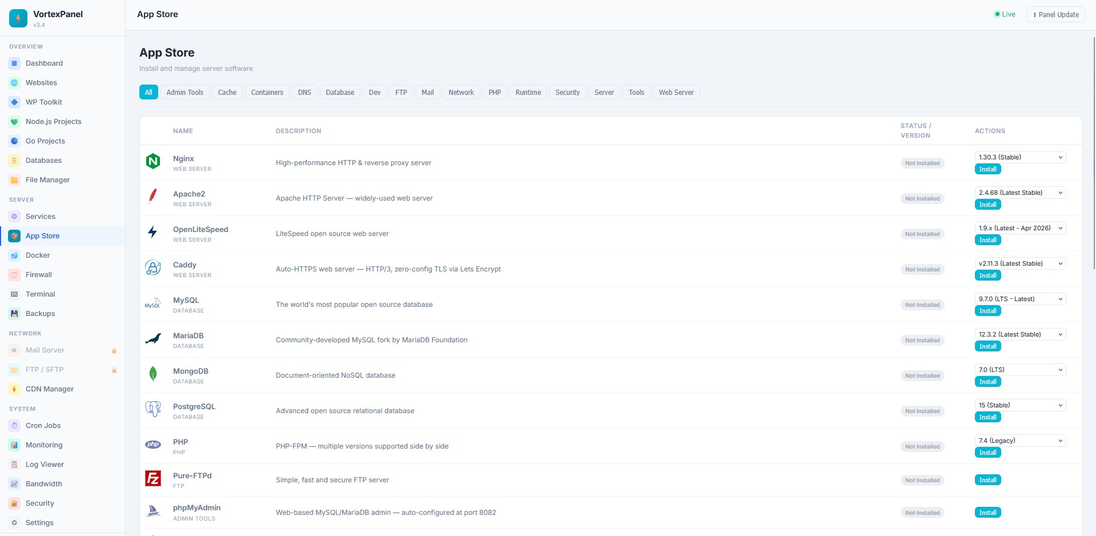Click the DESCRIPTION column header
Viewport: 1096px width, 536px height.
pos(299,131)
